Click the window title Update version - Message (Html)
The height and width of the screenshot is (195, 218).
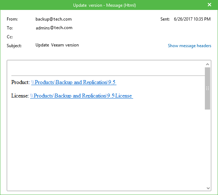click(x=104, y=5)
